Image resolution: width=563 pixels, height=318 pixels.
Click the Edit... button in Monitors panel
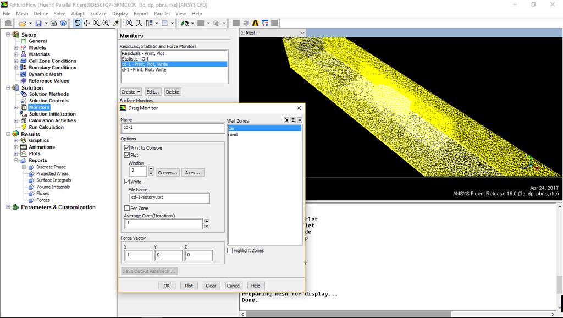coord(153,92)
